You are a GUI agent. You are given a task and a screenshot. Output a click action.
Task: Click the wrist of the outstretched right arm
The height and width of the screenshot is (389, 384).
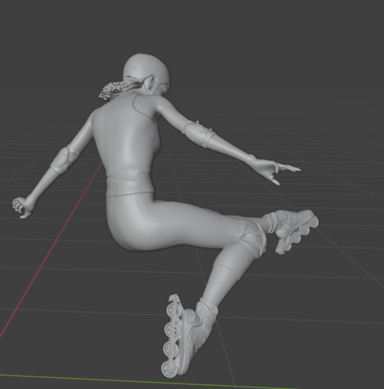[250, 159]
